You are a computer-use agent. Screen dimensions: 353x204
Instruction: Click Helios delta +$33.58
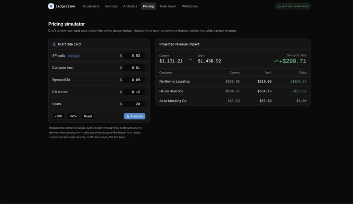[300, 91]
